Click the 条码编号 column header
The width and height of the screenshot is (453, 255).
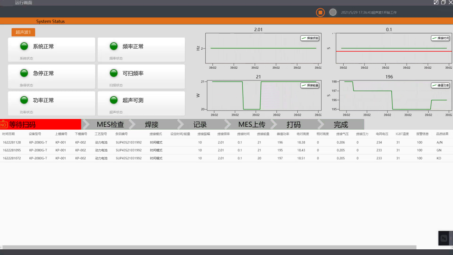coord(121,134)
